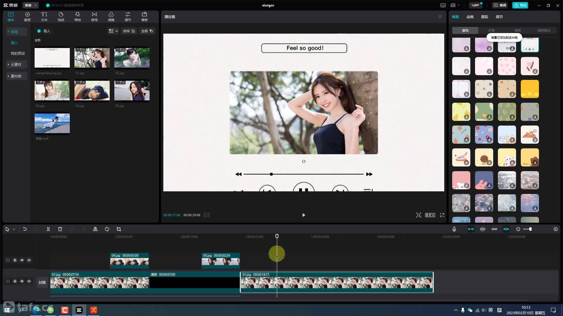This screenshot has height=316, width=563.
Task: Click the 导入 import button with plus icon
Action: point(44,31)
